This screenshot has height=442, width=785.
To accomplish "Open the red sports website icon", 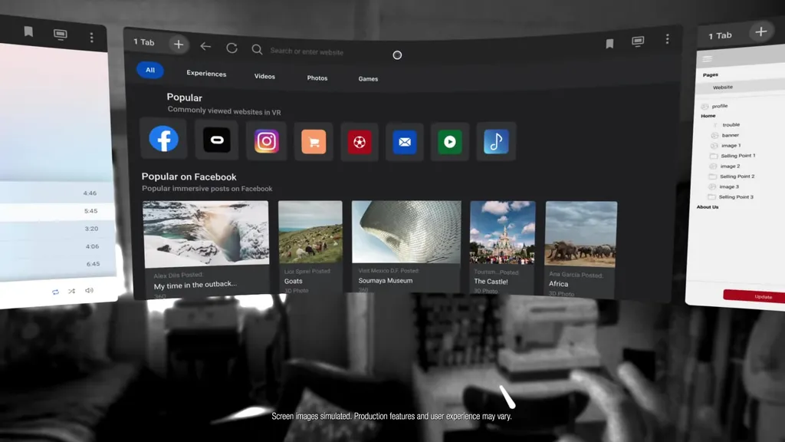I will point(359,141).
